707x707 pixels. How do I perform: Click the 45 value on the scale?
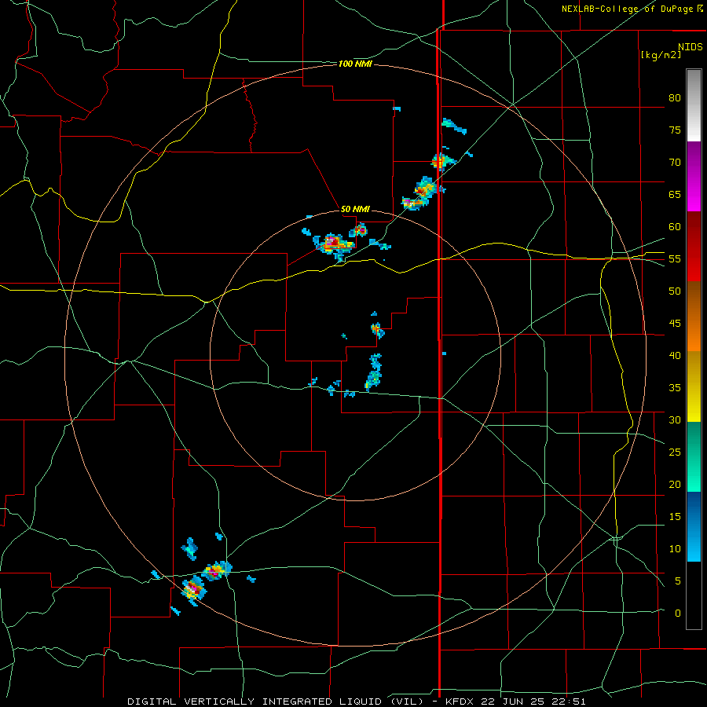coord(675,324)
